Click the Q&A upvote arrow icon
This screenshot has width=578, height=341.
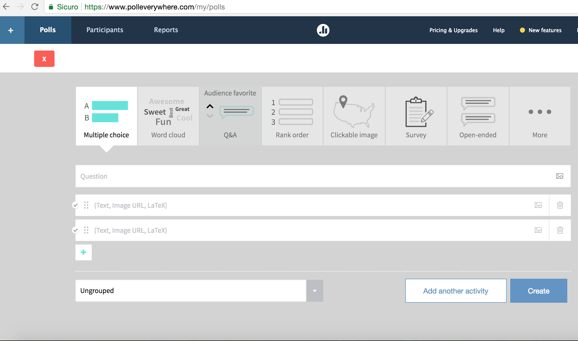pyautogui.click(x=210, y=106)
